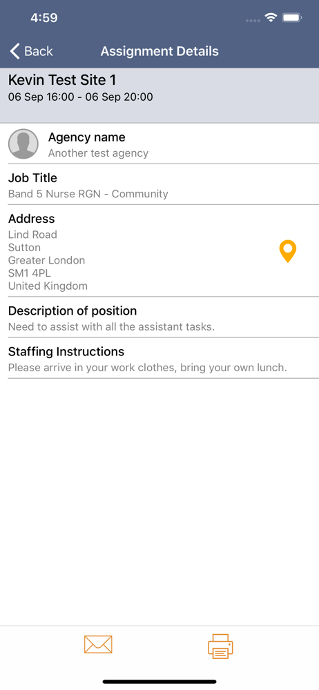Tap the 4:59 clock in status bar

[44, 18]
